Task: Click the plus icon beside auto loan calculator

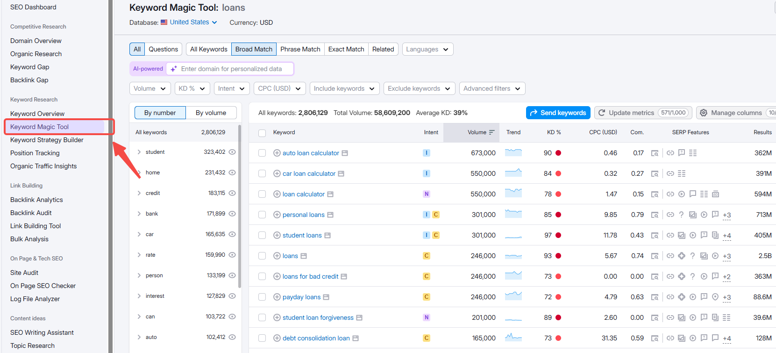Action: tap(277, 153)
